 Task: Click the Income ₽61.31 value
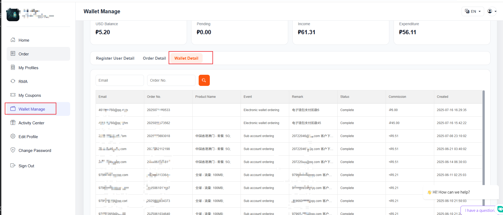tap(306, 32)
